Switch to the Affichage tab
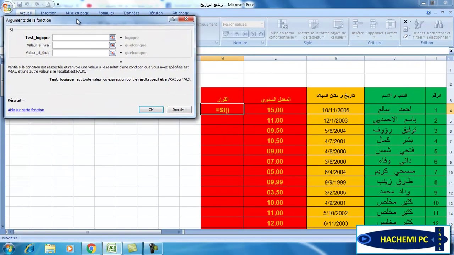 [x=181, y=13]
